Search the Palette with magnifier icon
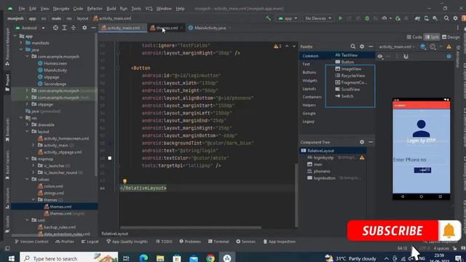This screenshot has width=466, height=262. click(x=352, y=47)
